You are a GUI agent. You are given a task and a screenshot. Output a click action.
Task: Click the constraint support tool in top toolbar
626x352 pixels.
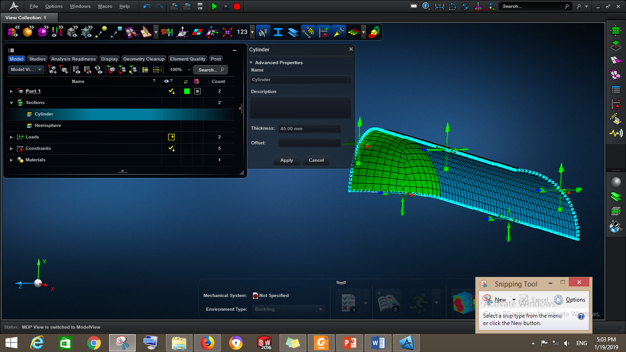click(x=324, y=32)
